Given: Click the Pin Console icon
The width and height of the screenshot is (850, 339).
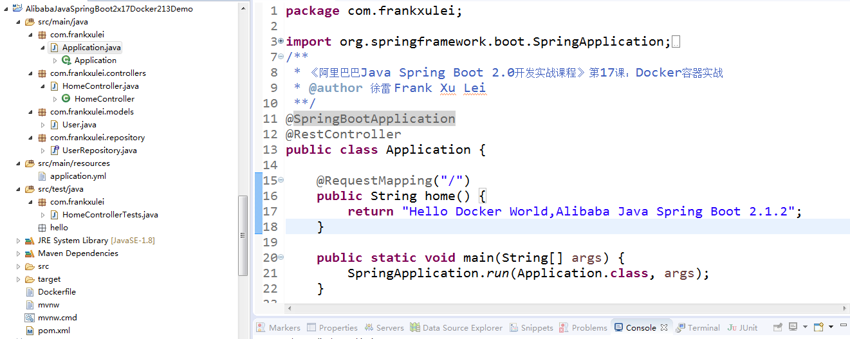Looking at the screenshot, I should click(777, 327).
